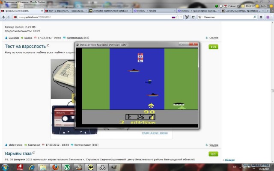Switch to 'Тест на взрослость' tab
Viewport: 274px width, 171px height.
tap(66, 11)
